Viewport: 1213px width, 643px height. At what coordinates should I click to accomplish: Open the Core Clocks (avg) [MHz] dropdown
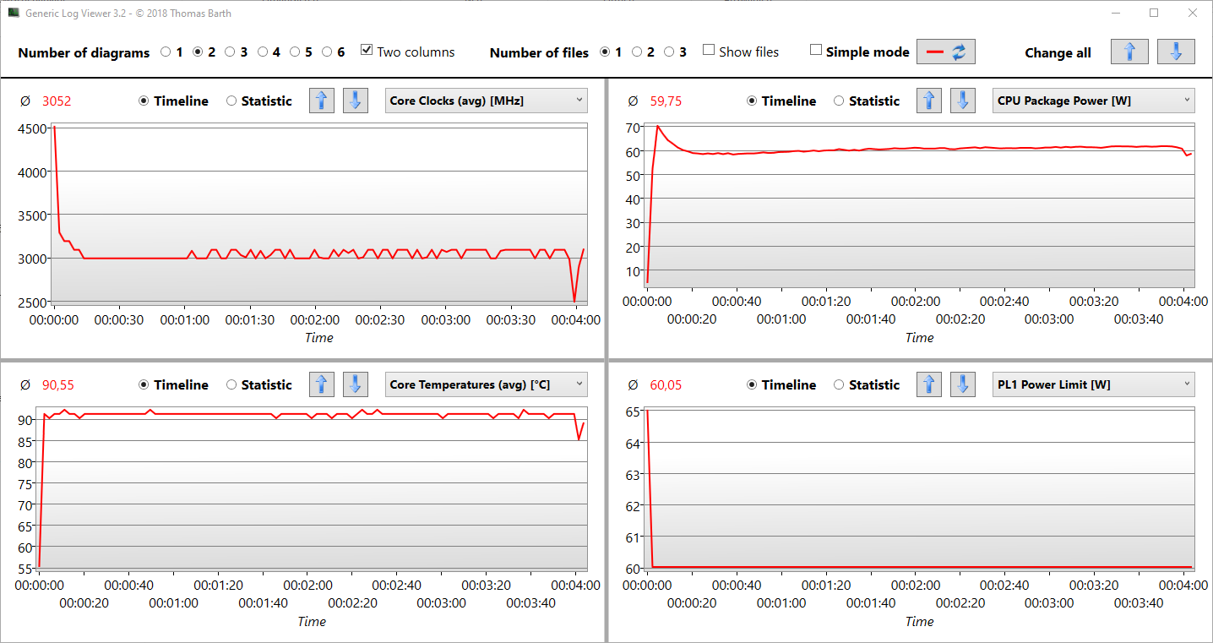(x=487, y=101)
